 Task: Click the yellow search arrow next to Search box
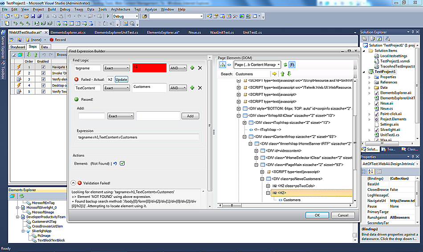click(274, 74)
